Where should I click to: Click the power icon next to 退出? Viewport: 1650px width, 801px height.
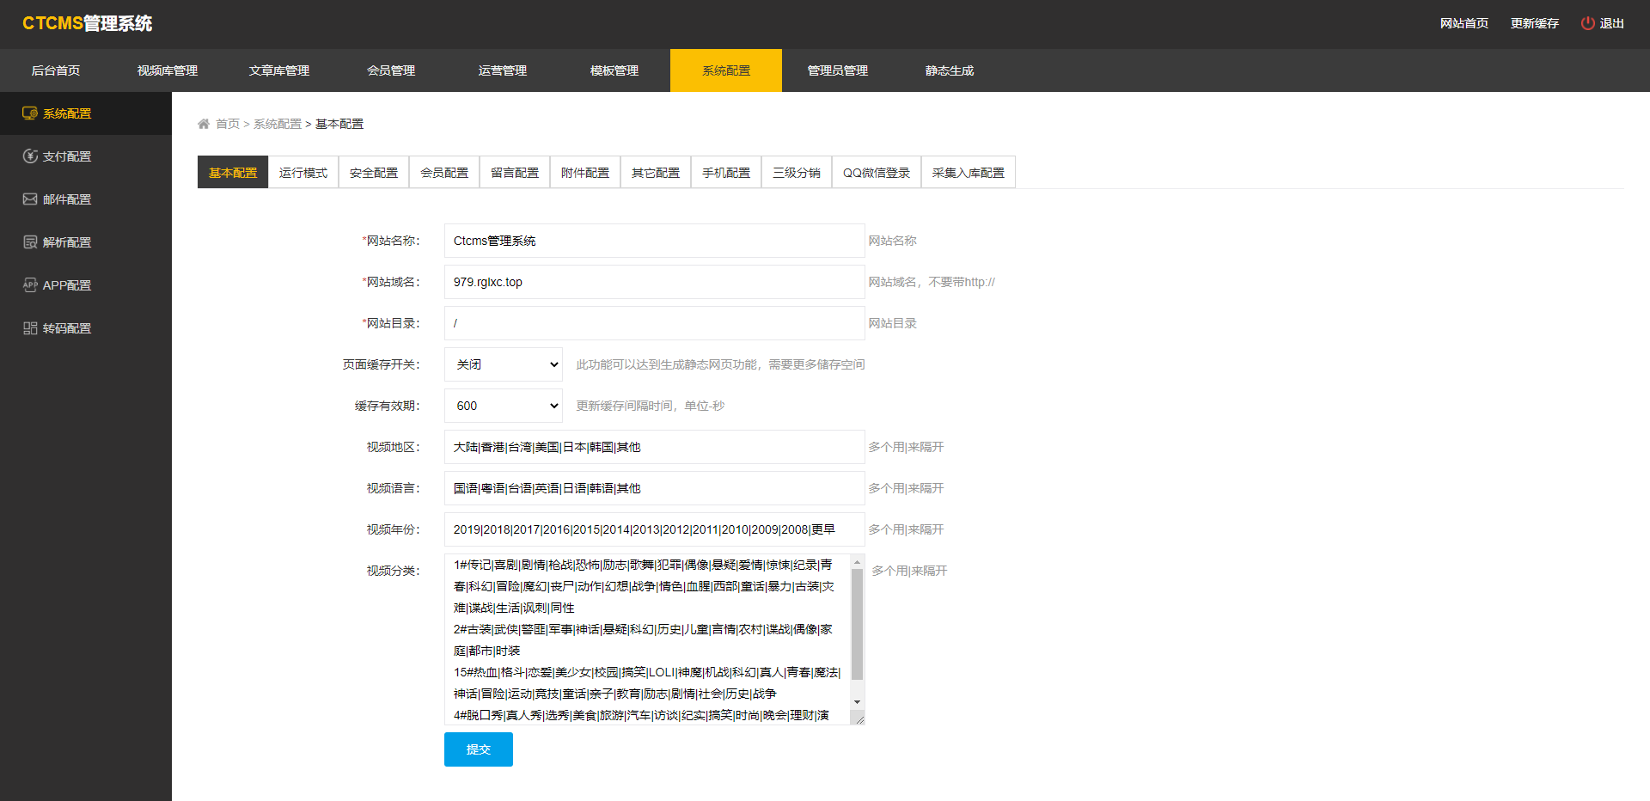pos(1587,23)
